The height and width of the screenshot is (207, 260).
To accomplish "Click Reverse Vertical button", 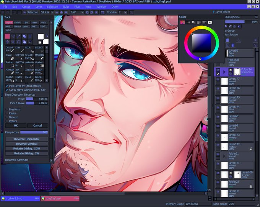I will (x=27, y=144).
